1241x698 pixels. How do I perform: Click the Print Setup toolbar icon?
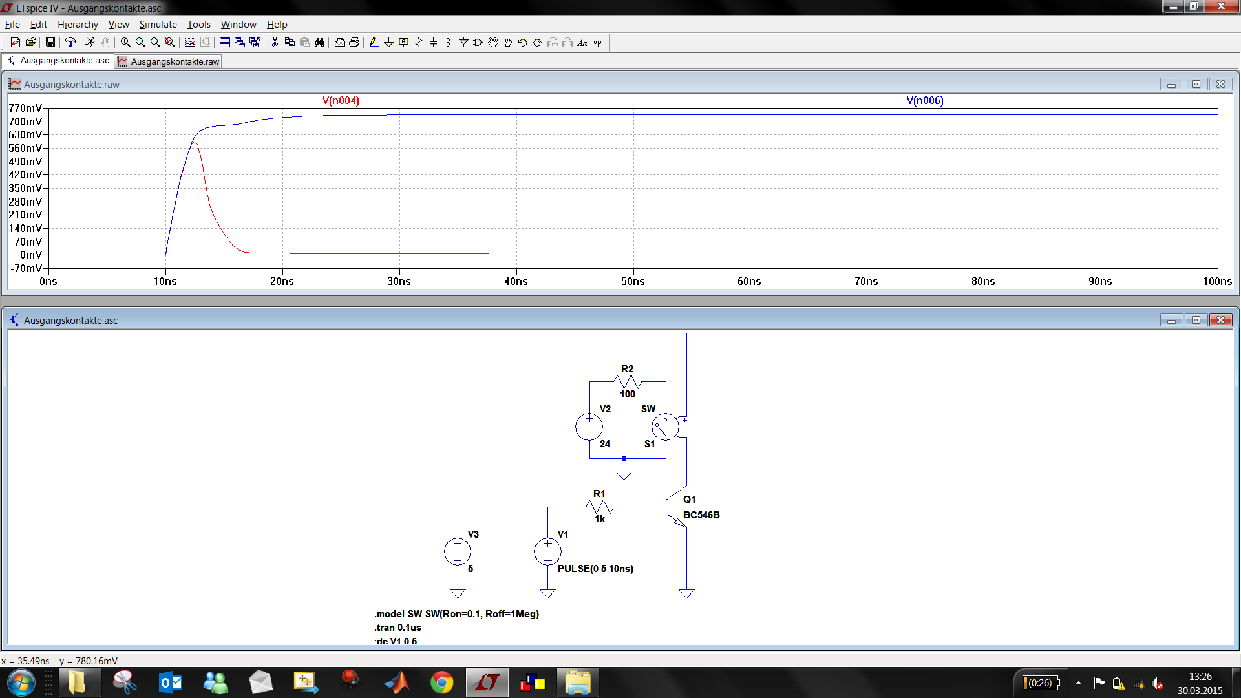pos(339,43)
